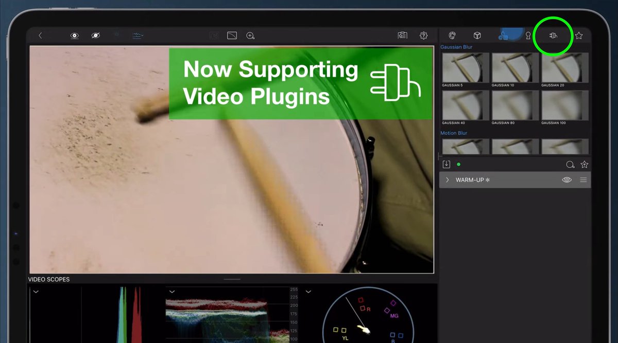Click the 200 waveform scale value
Screen dimensions: 618x343
coord(294,305)
